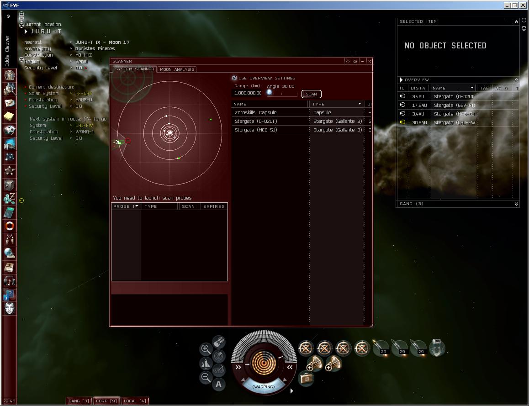Open the cargo hold barrel HUD icon
Viewport: 529px width, 406px height.
point(219,341)
